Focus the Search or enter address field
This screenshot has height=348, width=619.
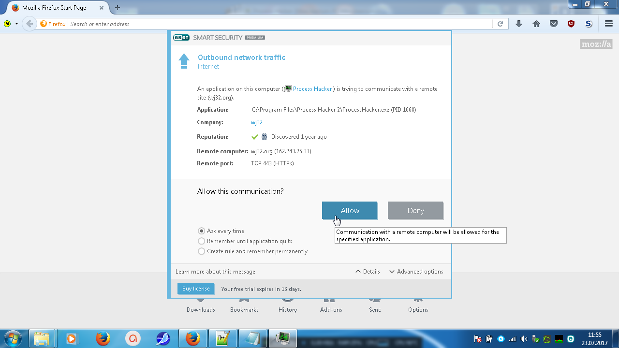click(280, 24)
